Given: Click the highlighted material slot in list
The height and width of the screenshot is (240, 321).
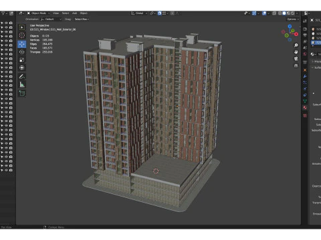Looking at the screenshot, I should (x=316, y=43).
